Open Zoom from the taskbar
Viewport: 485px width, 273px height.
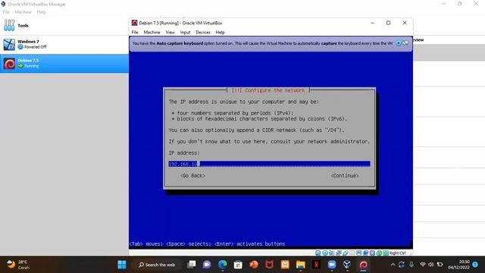click(332, 265)
